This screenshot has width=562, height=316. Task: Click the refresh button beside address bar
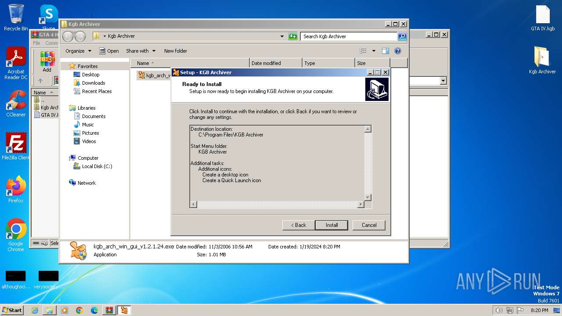tap(293, 36)
